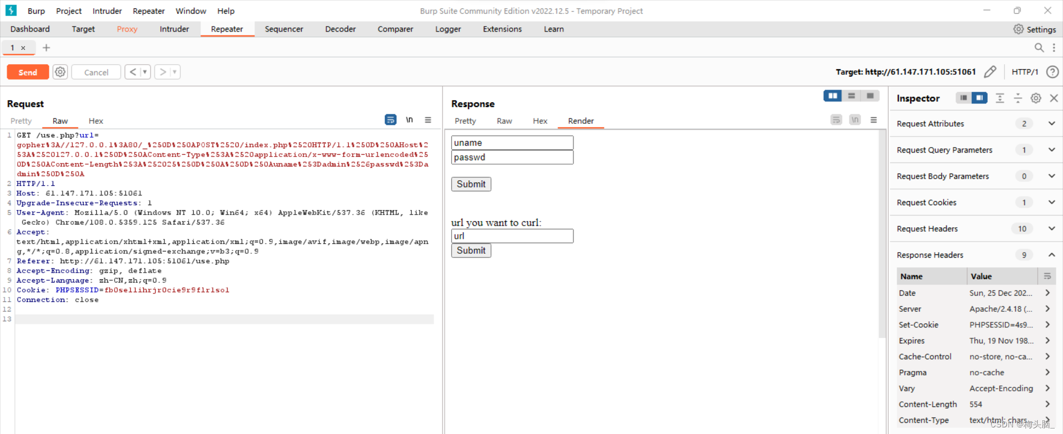Go back to previous request in history
The image size is (1063, 434).
133,72
